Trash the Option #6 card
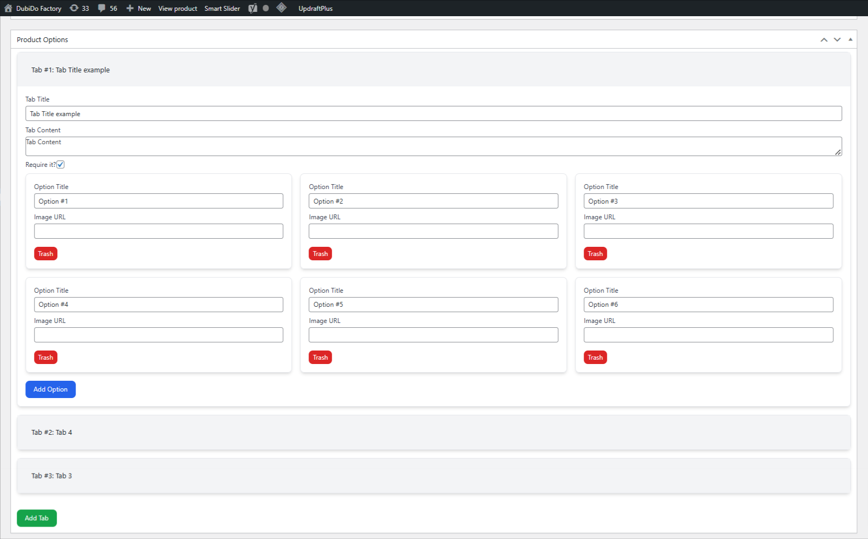The image size is (868, 539). [x=595, y=358]
